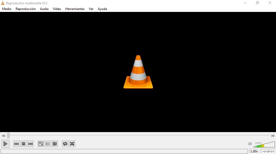
Task: Show the playlist panel
Action: [48, 144]
